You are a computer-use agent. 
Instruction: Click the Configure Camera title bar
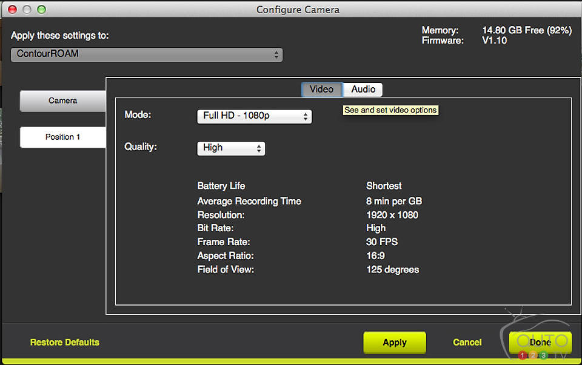pos(298,10)
